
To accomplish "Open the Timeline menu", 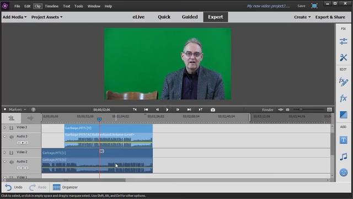I will pos(51,6).
